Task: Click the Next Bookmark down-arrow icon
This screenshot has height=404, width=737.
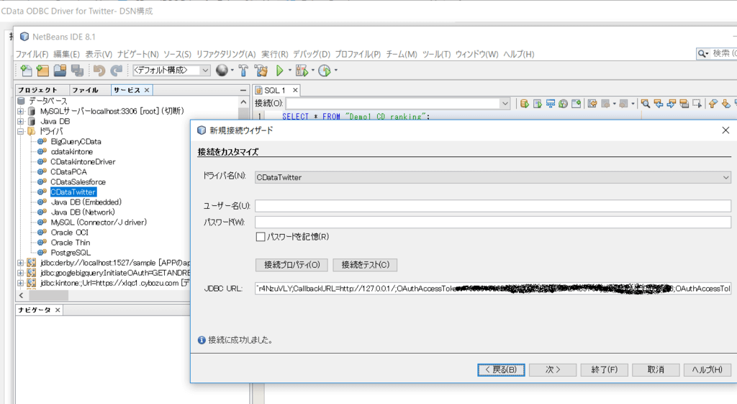Action: (x=726, y=104)
